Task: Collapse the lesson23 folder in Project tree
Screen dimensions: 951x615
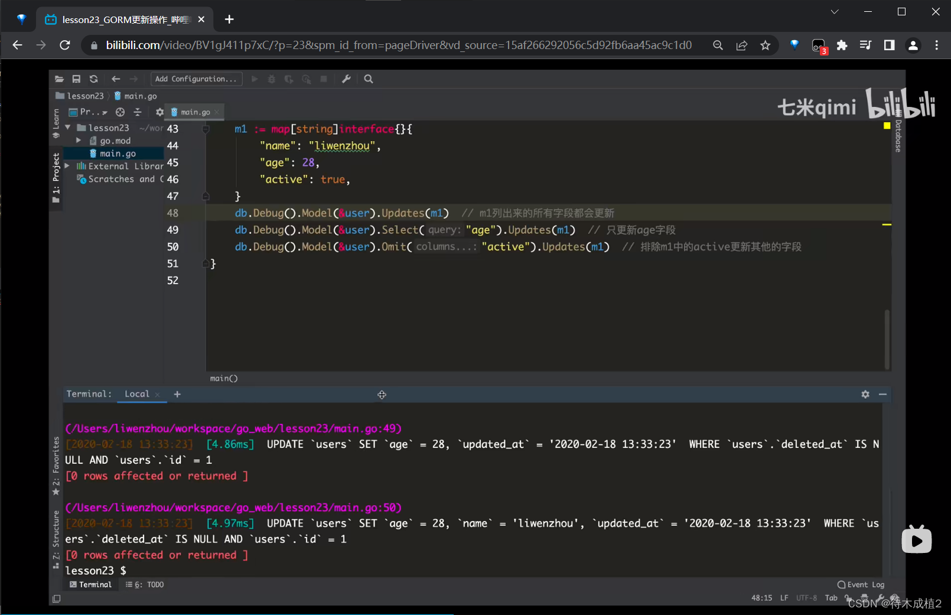Action: pyautogui.click(x=68, y=128)
